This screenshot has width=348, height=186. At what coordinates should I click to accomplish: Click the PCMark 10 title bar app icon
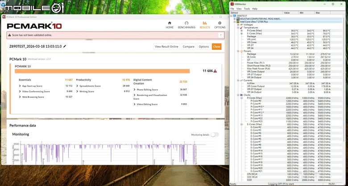pyautogui.click(x=4, y=17)
